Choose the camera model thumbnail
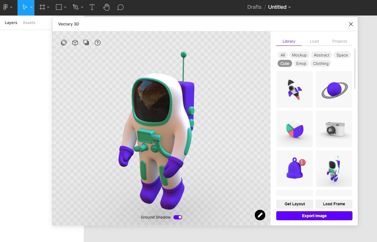Viewport: 377px width, 242px height. (334, 129)
